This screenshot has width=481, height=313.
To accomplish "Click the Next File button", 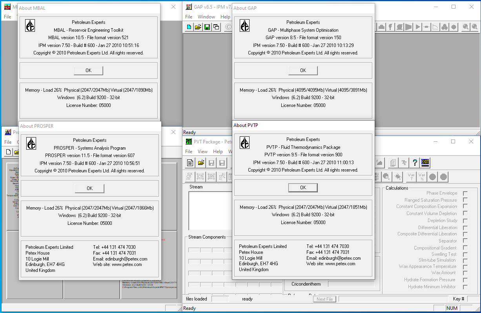I will pos(324,299).
